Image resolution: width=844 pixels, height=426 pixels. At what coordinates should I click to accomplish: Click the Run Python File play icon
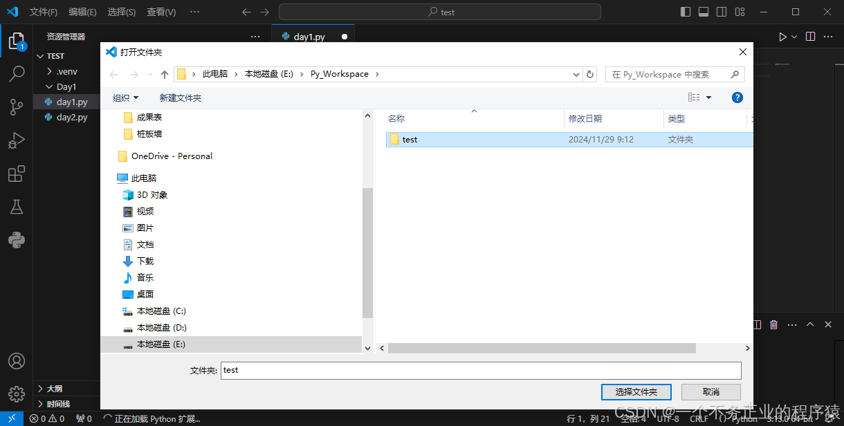pyautogui.click(x=782, y=37)
